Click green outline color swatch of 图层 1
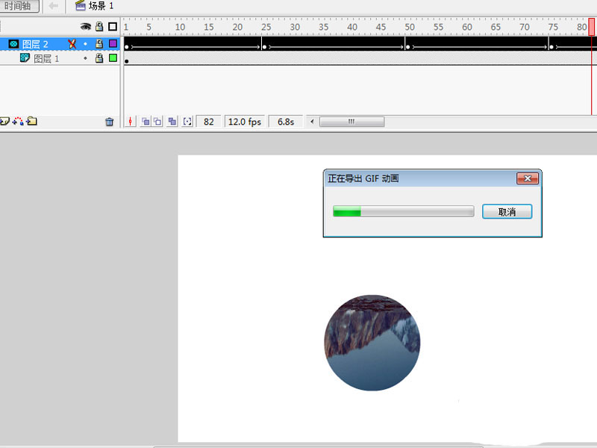The width and height of the screenshot is (597, 448). [x=113, y=58]
